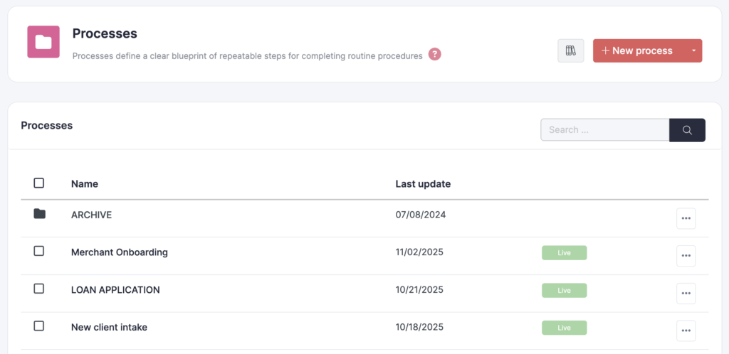
Task: Check the Merchant Onboarding checkbox
Action: 39,252
